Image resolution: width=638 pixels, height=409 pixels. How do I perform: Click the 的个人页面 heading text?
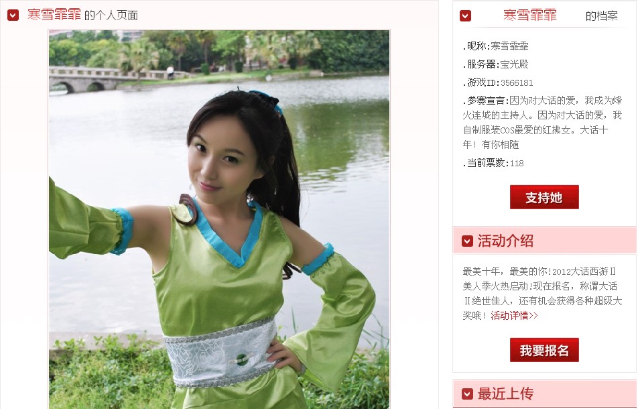point(111,16)
